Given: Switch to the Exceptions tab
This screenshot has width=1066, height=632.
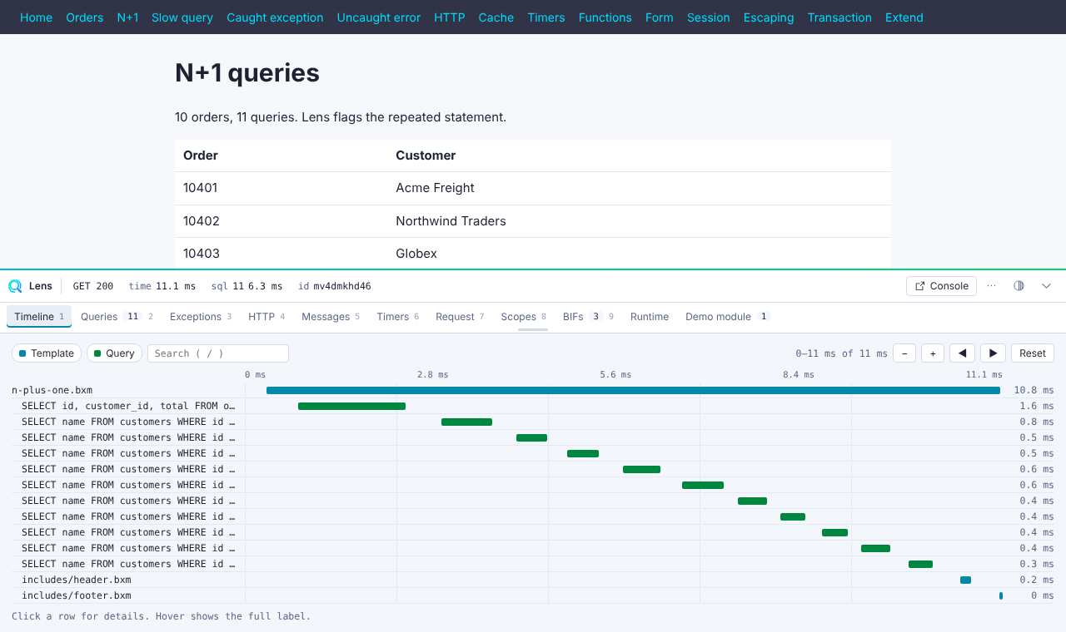Looking at the screenshot, I should pos(201,317).
